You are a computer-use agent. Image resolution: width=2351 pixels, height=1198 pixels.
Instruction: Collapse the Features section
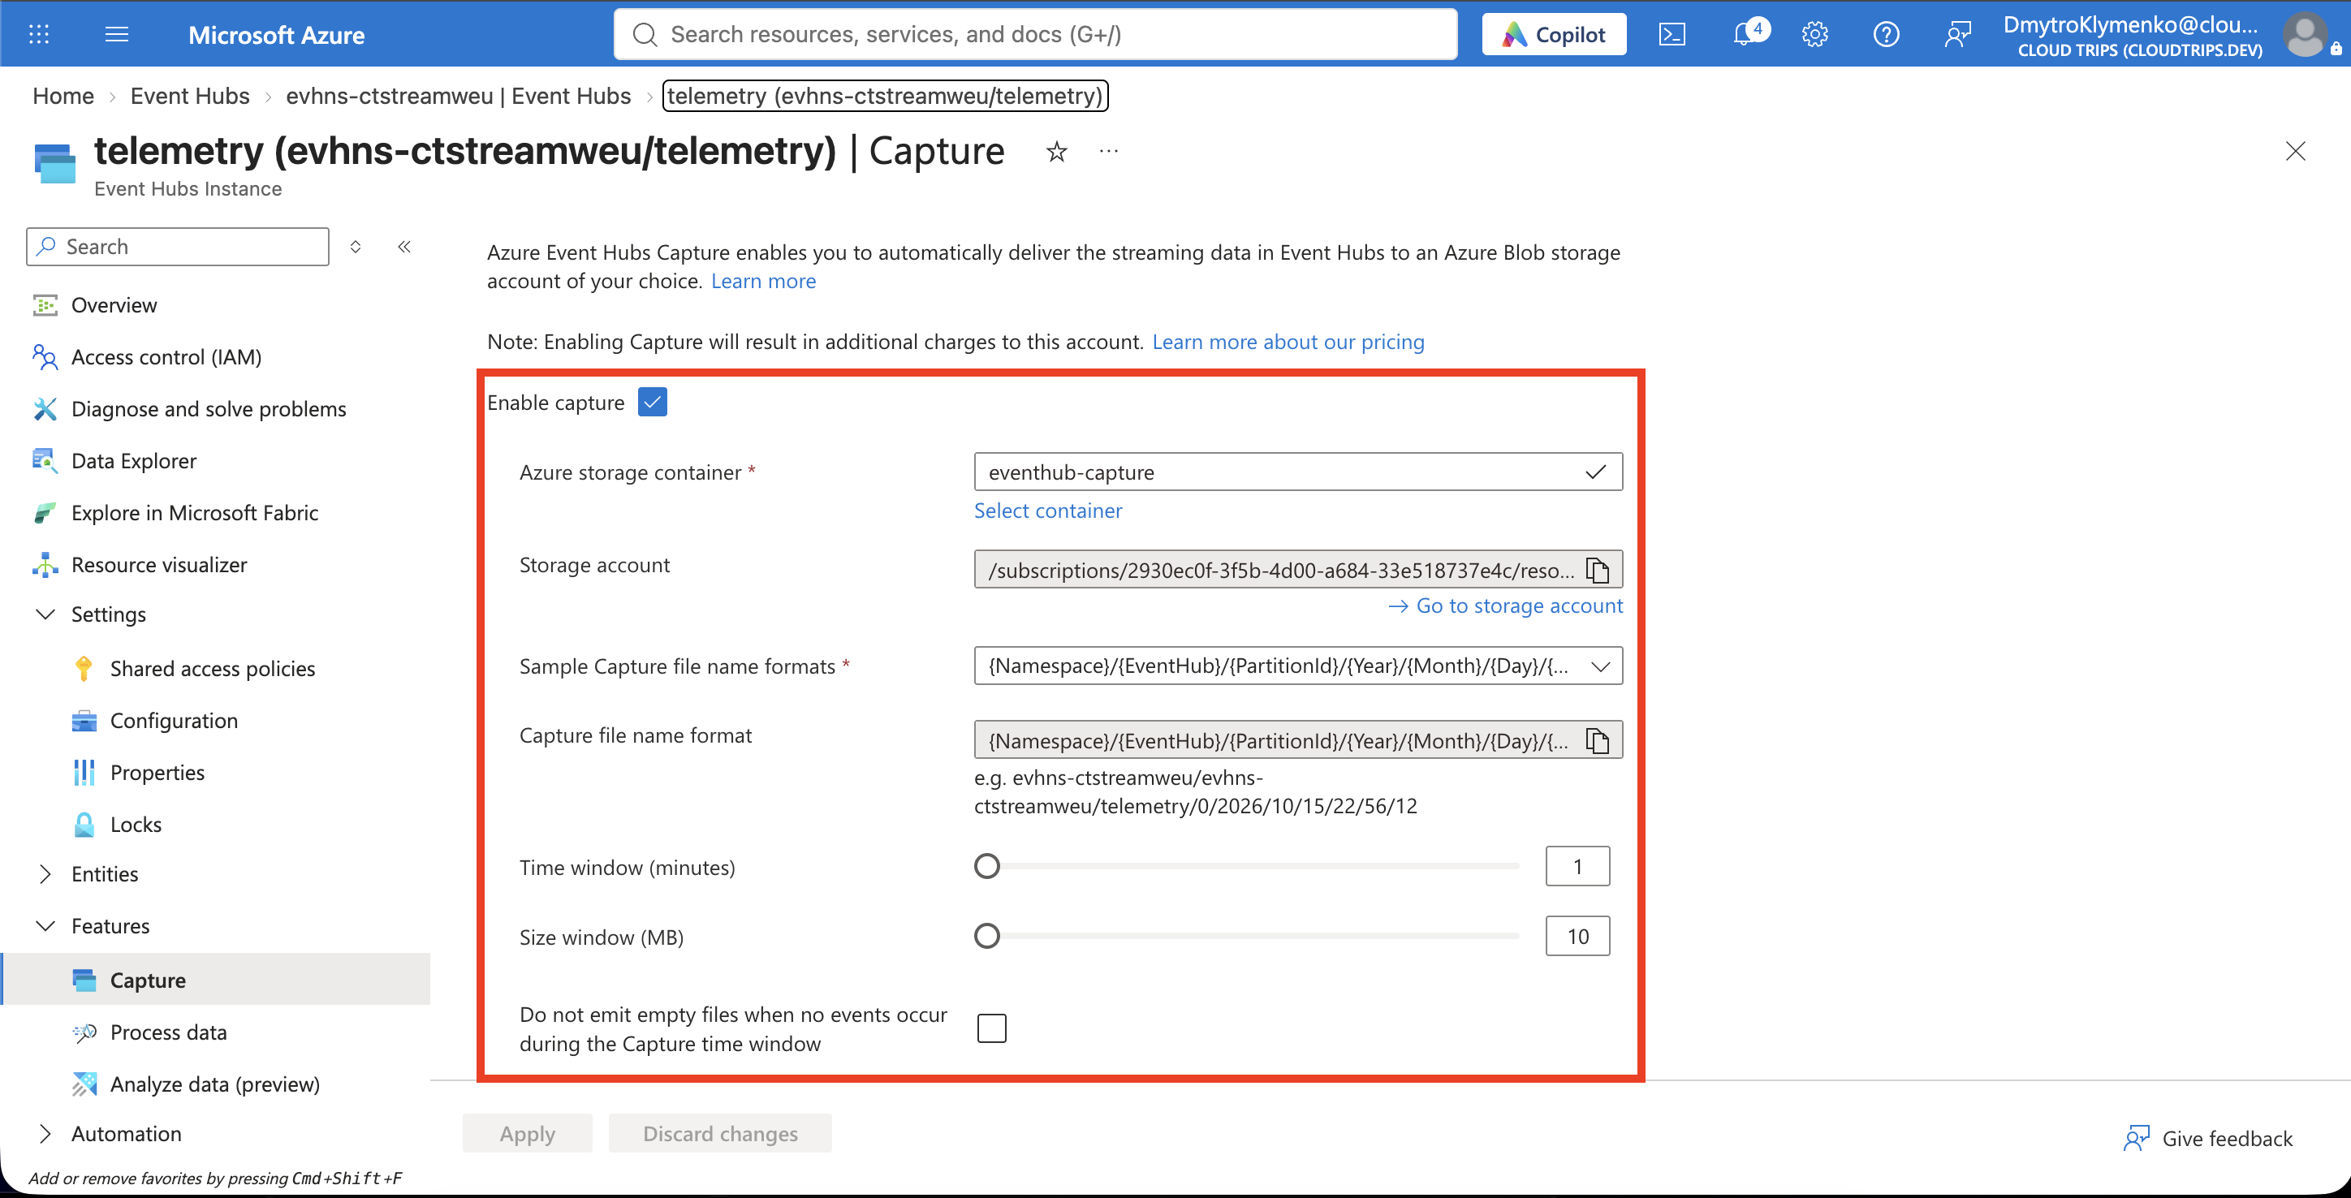click(x=45, y=926)
